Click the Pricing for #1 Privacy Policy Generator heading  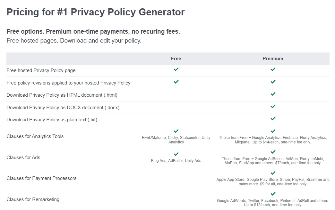pos(96,12)
